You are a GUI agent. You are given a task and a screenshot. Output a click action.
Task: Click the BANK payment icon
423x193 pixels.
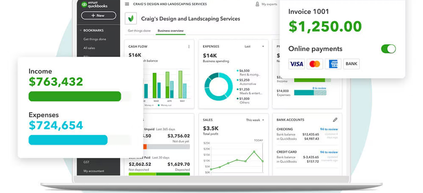[x=351, y=64]
